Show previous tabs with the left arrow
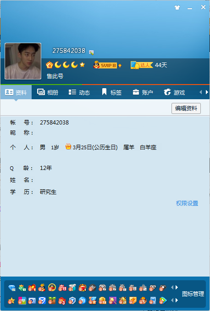The height and width of the screenshot is (311, 210). pyautogui.click(x=201, y=92)
